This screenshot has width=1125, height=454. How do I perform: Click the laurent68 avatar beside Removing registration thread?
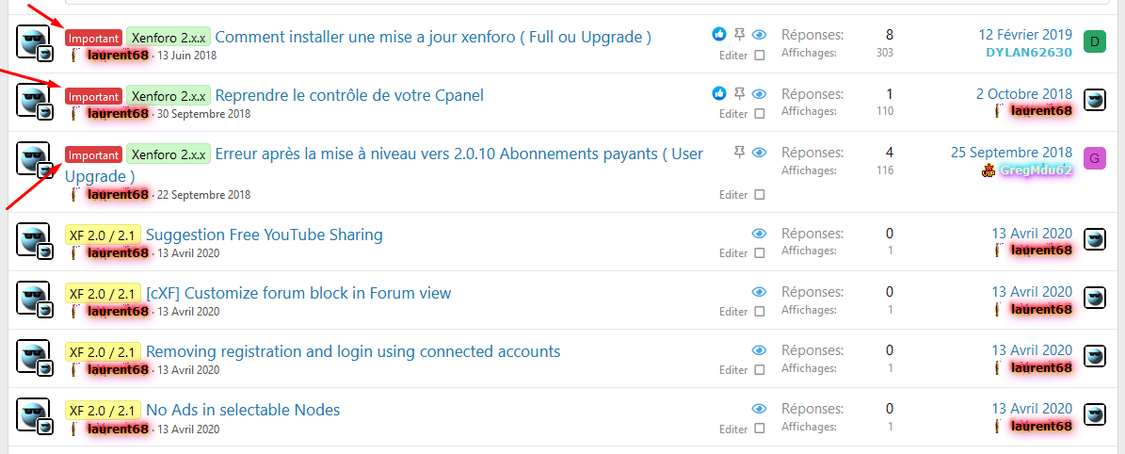click(33, 357)
